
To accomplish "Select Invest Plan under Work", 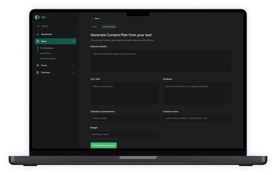I will (45, 53).
